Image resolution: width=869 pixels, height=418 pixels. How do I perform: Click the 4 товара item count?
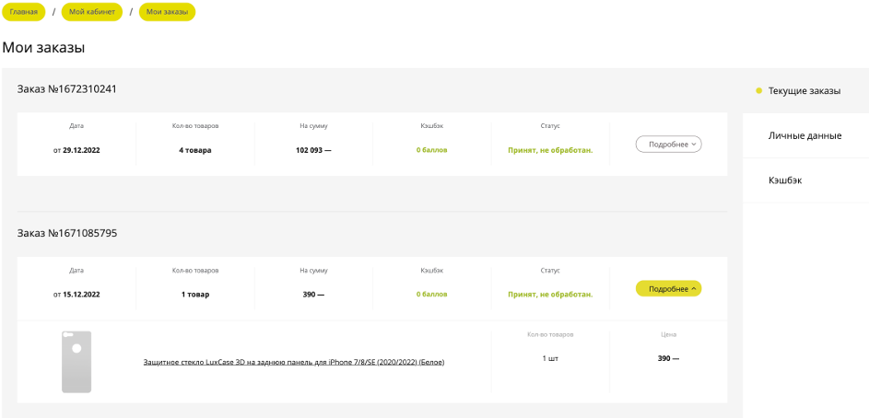(x=194, y=150)
